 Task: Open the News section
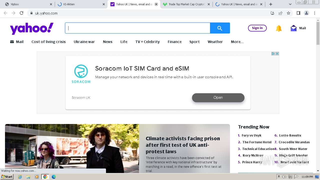[x=108, y=42]
